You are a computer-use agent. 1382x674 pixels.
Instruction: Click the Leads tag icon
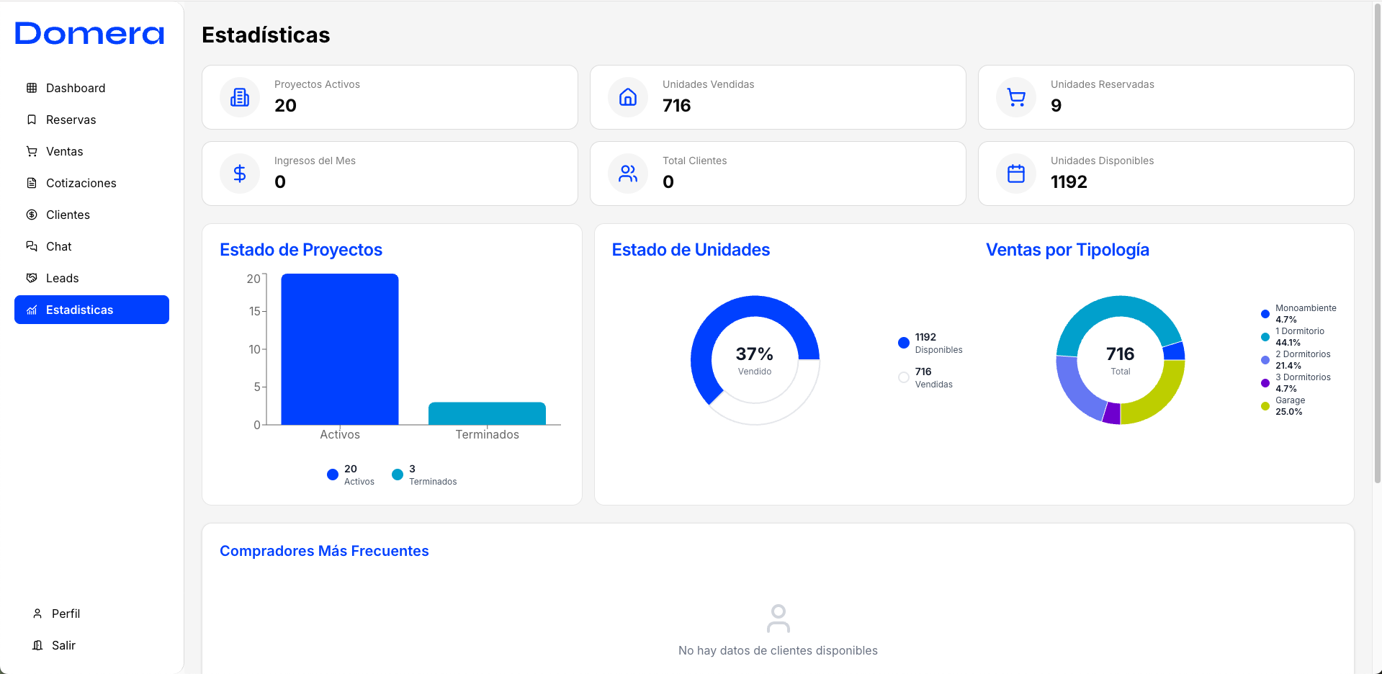tap(30, 278)
